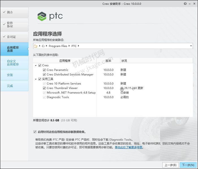Open the help question mark icon
Viewport: 198px width, 169px height.
coord(185,4)
